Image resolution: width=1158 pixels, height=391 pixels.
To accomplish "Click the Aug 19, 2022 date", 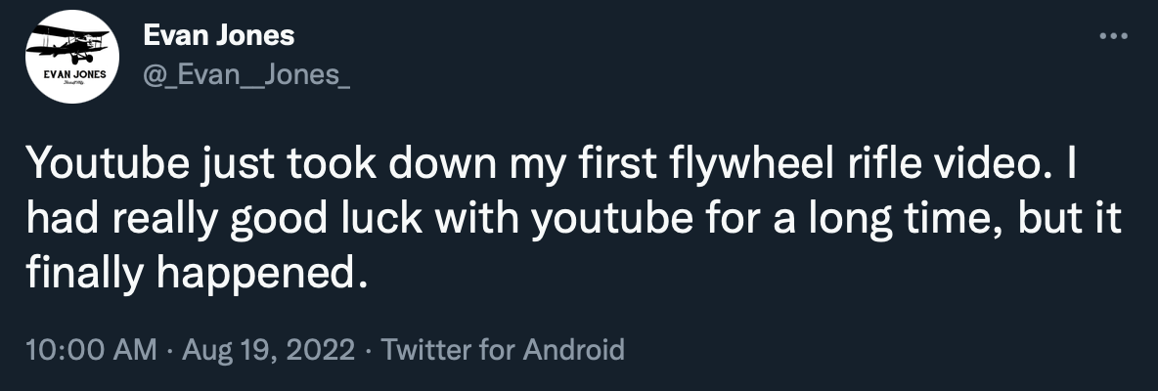I will point(268,349).
